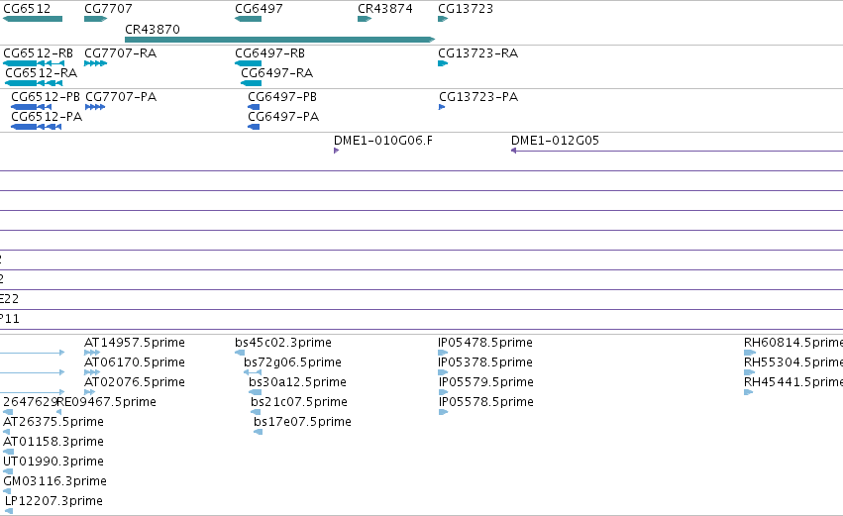Click the bs21c07.5prime EST label
Screen dimensions: 843x516
pyautogui.click(x=299, y=402)
